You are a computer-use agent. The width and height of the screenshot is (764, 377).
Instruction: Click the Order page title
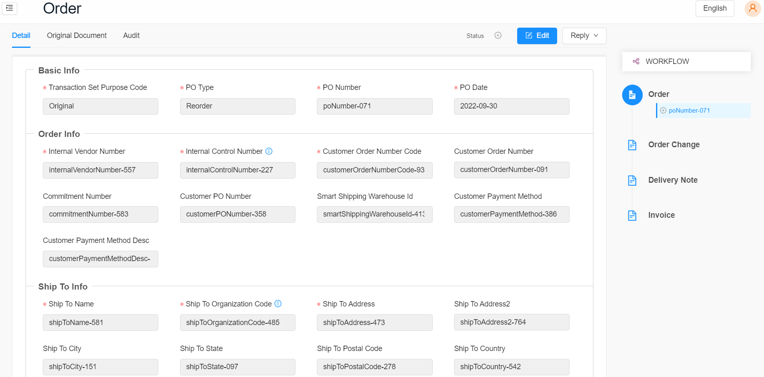click(x=62, y=8)
